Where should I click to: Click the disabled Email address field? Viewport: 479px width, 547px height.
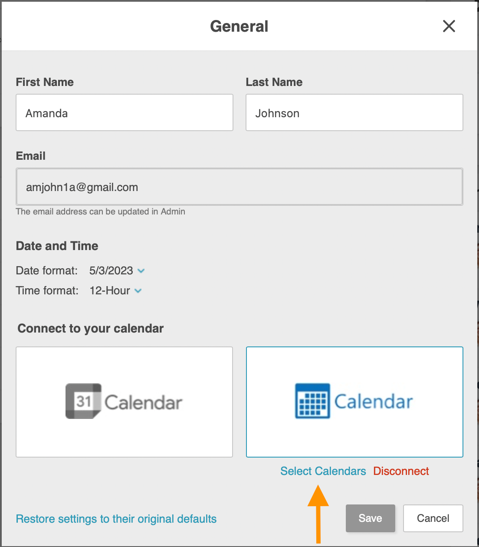click(x=239, y=187)
